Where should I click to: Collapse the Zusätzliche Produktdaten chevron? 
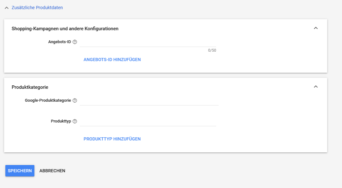(x=7, y=8)
